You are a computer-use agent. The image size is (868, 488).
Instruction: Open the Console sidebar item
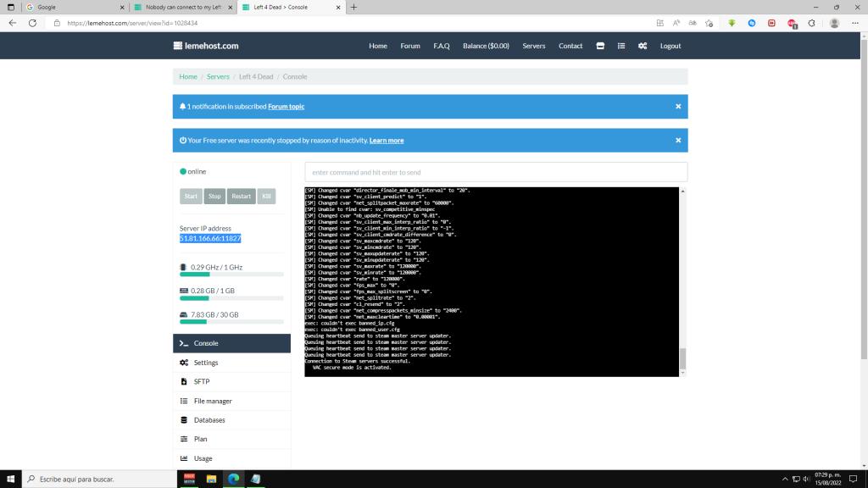coord(231,343)
